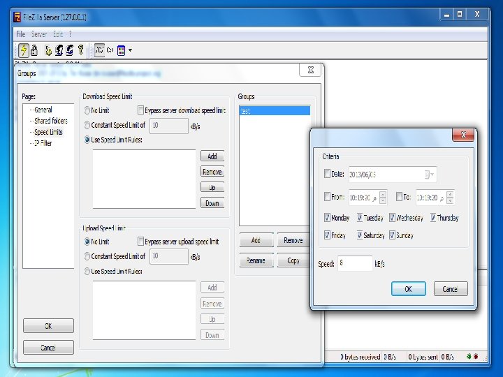Add a new group in Groups panel
This screenshot has height=377, width=503.
coord(256,240)
